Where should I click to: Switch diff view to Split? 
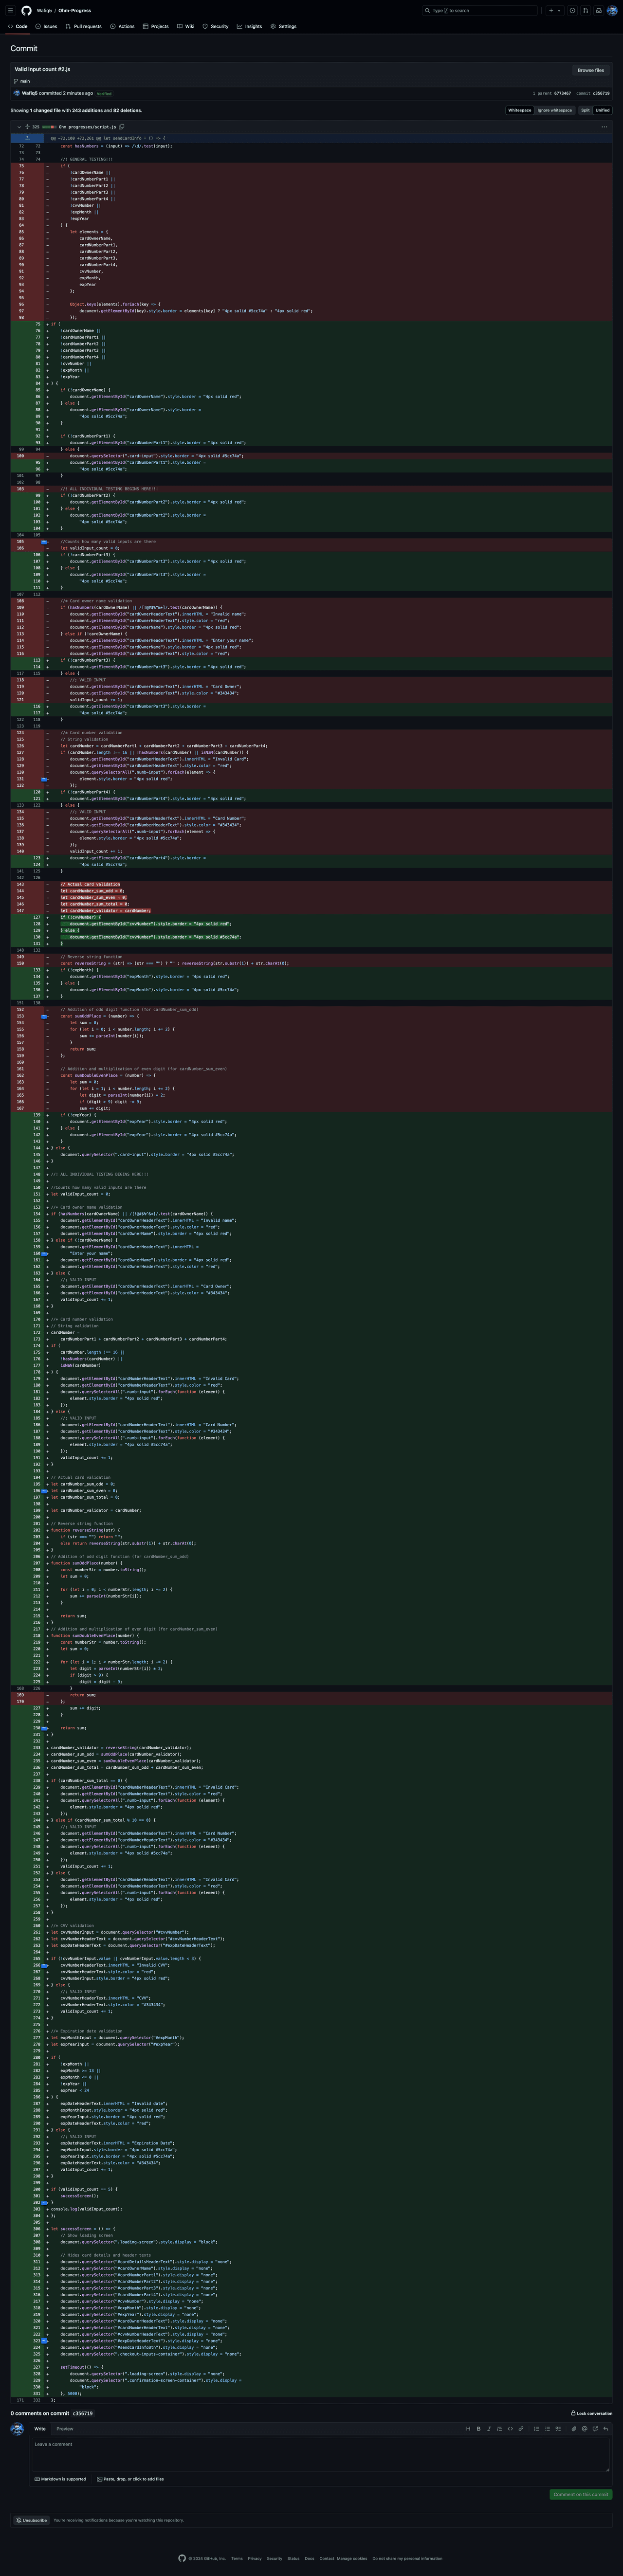click(x=585, y=110)
